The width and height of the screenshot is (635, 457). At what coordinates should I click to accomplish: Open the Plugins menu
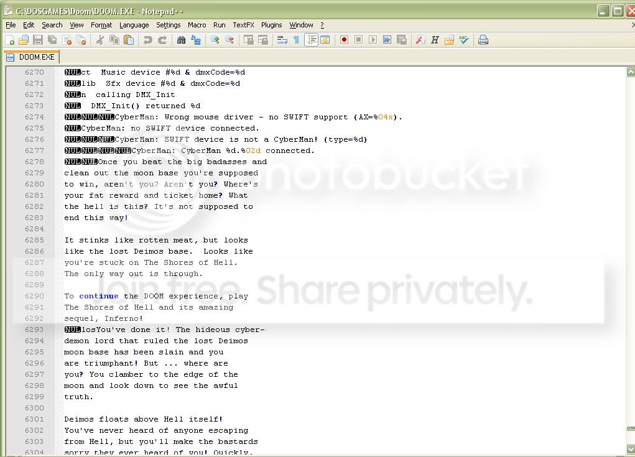point(271,25)
